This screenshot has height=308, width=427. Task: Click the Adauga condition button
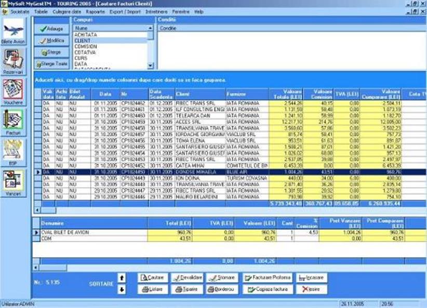51,29
